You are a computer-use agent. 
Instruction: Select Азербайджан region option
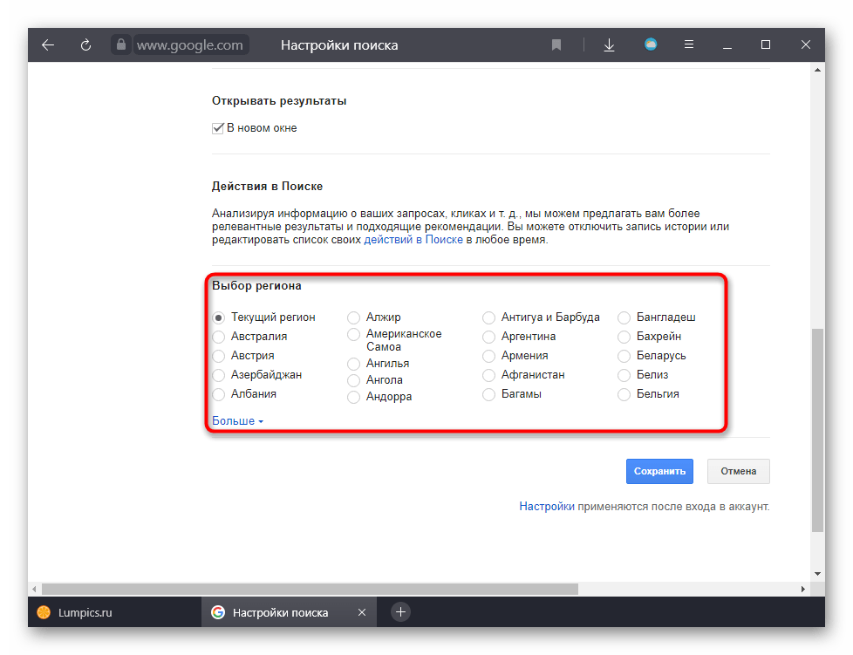coord(218,375)
